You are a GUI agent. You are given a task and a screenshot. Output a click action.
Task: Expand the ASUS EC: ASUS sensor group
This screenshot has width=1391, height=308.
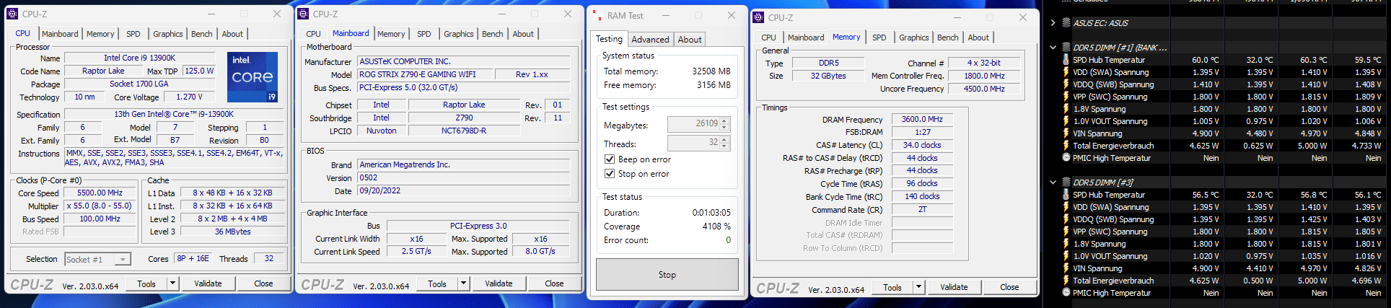coord(1053,23)
